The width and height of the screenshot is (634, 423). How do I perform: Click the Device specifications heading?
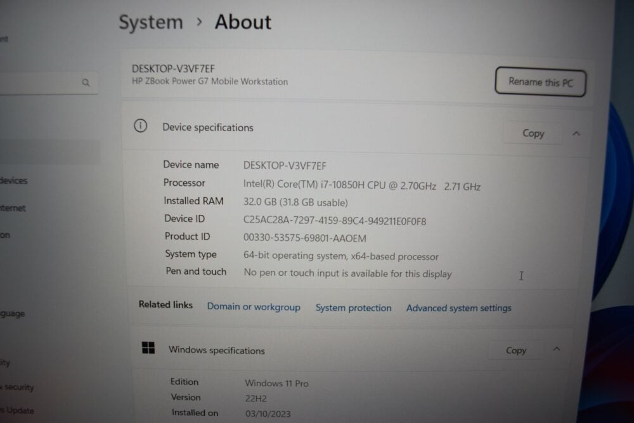(208, 127)
